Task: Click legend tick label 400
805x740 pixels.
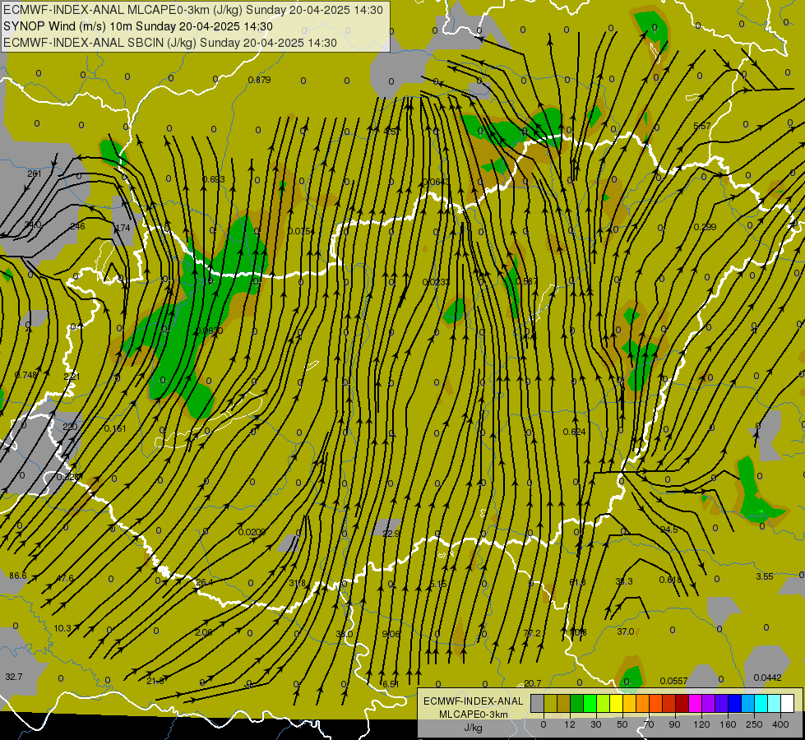Action: click(x=781, y=724)
